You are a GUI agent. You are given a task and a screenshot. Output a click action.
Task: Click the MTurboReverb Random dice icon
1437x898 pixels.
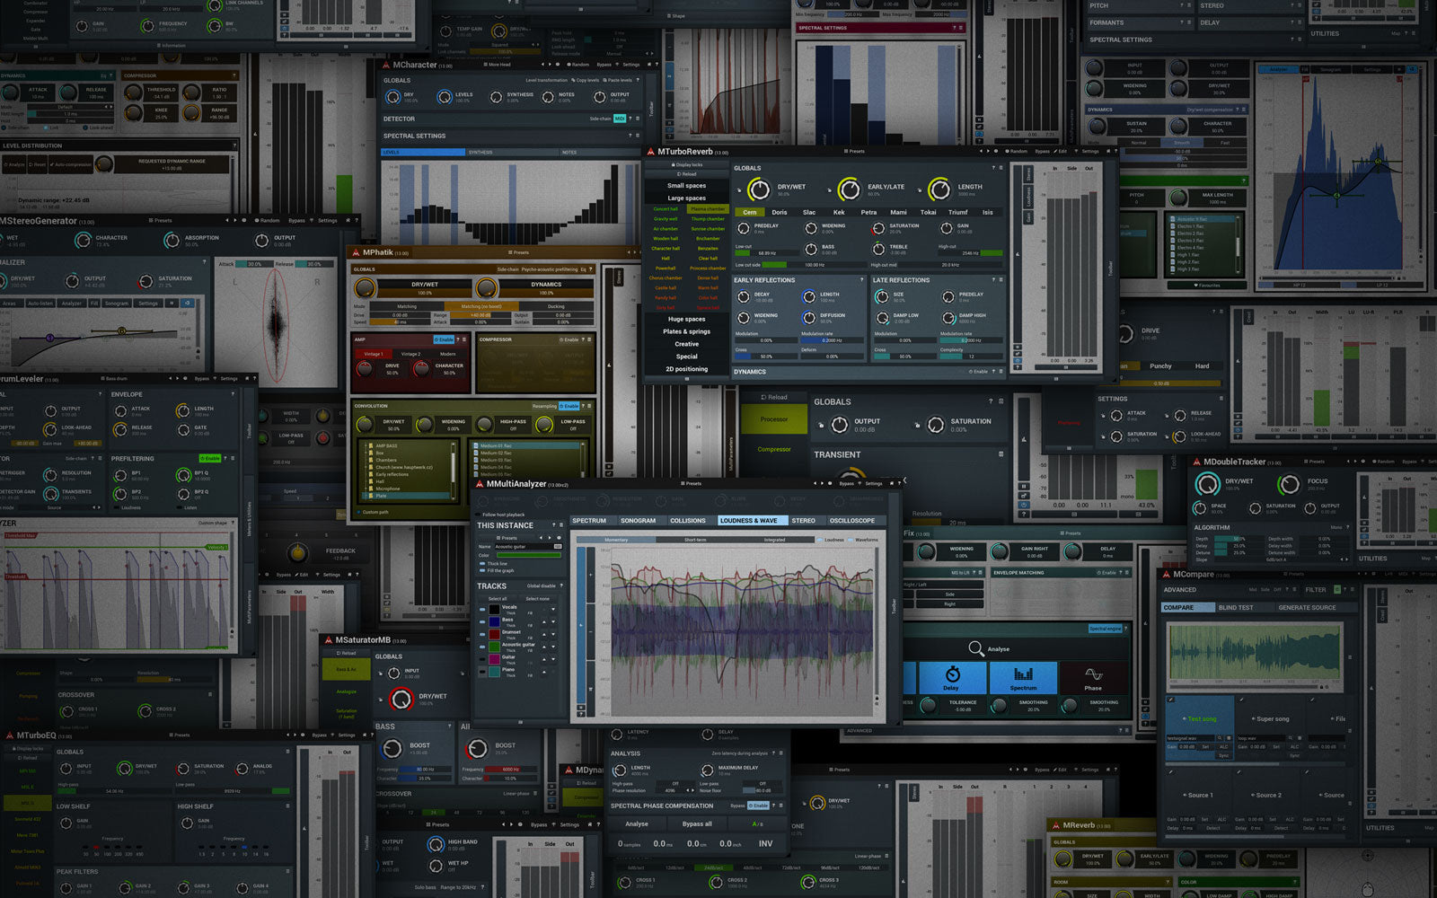pos(1007,152)
